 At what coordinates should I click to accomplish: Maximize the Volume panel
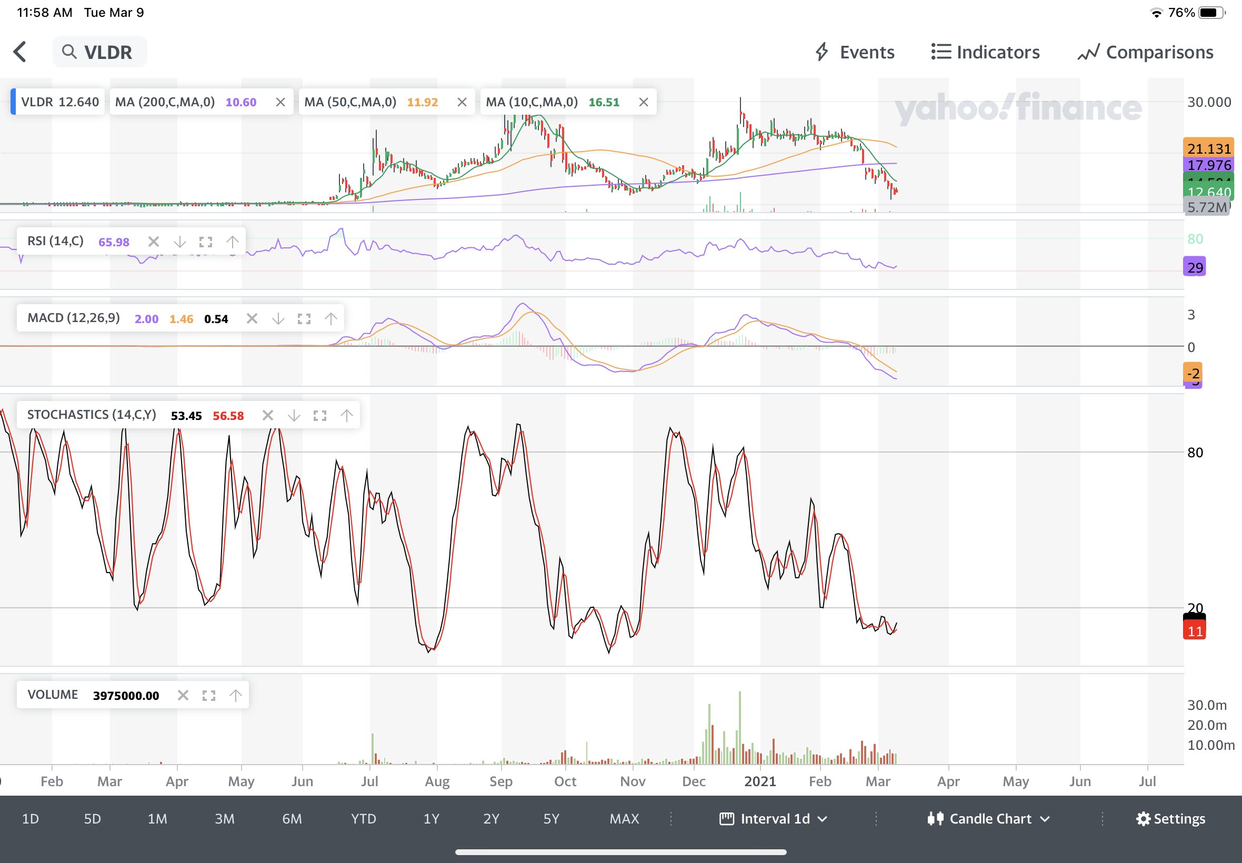pos(209,695)
